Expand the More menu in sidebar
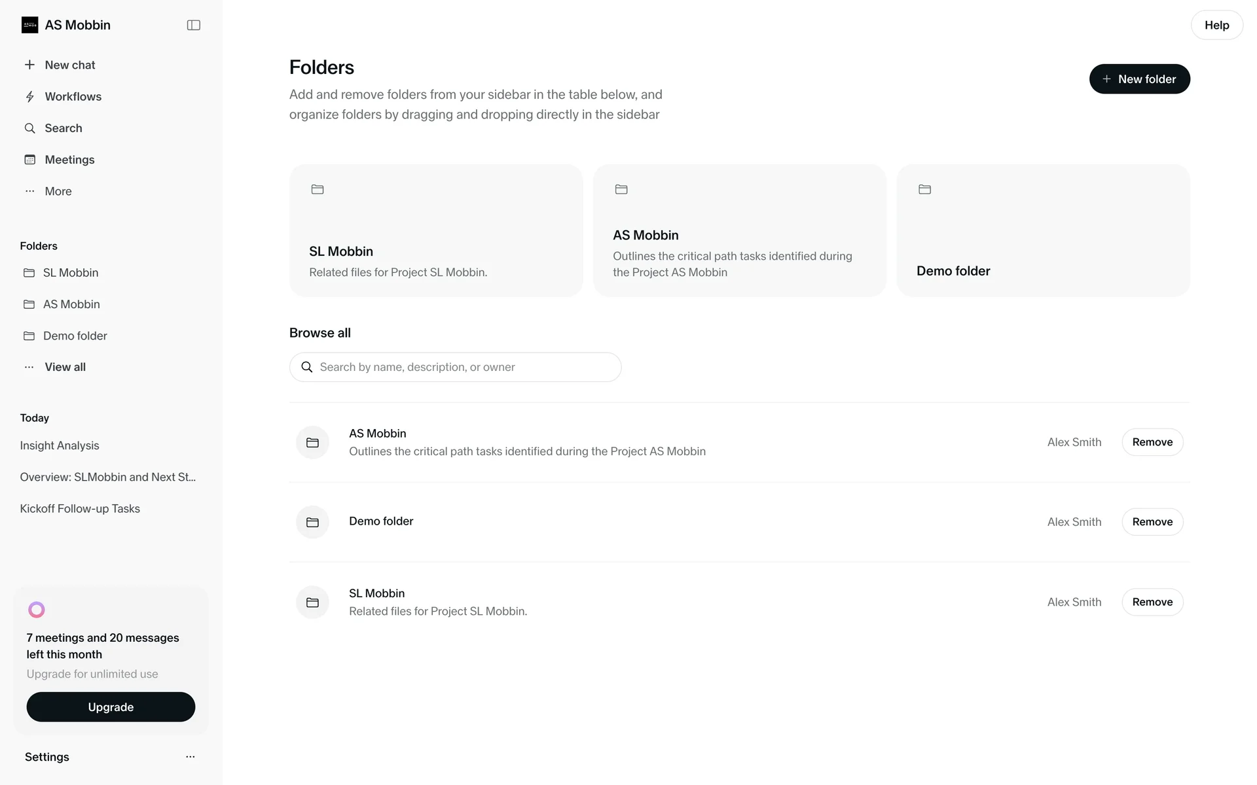Viewport: 1257px width, 785px height. [x=58, y=191]
